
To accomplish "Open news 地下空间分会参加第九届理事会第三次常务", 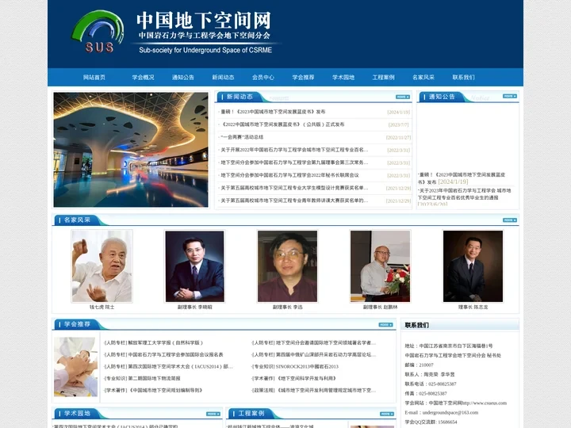I will click(x=294, y=162).
